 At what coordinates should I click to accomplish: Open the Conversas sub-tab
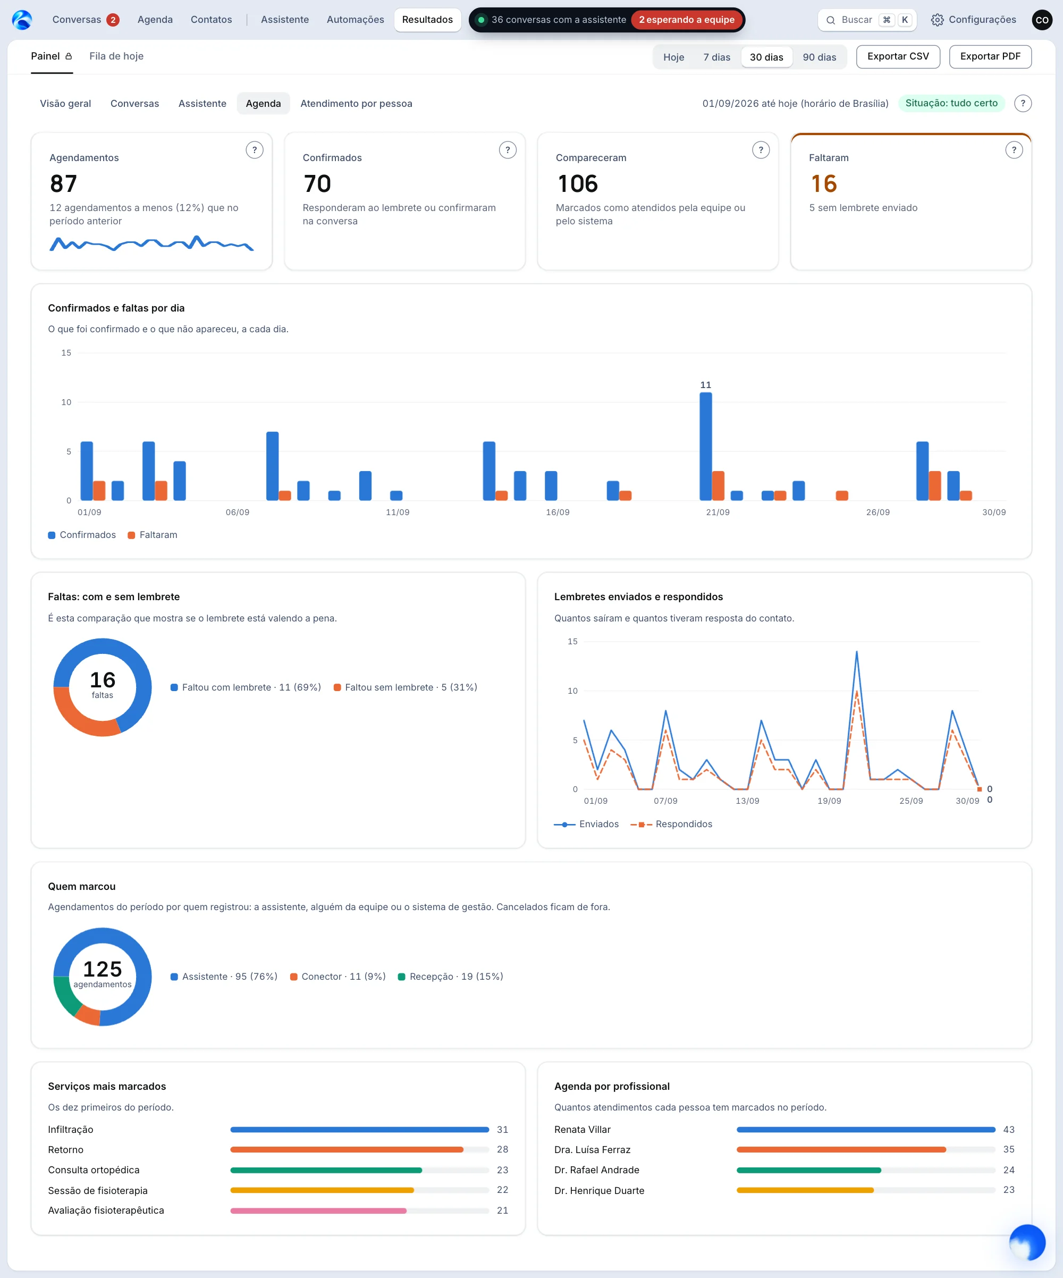(134, 104)
